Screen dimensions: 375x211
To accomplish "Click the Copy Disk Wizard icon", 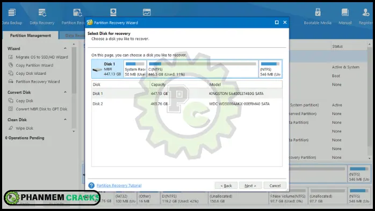I will 11,73.
